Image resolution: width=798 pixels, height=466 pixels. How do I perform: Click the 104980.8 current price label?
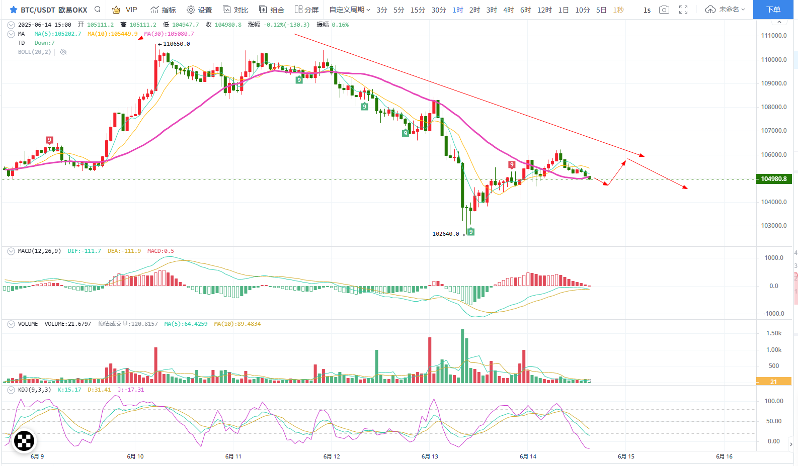774,179
